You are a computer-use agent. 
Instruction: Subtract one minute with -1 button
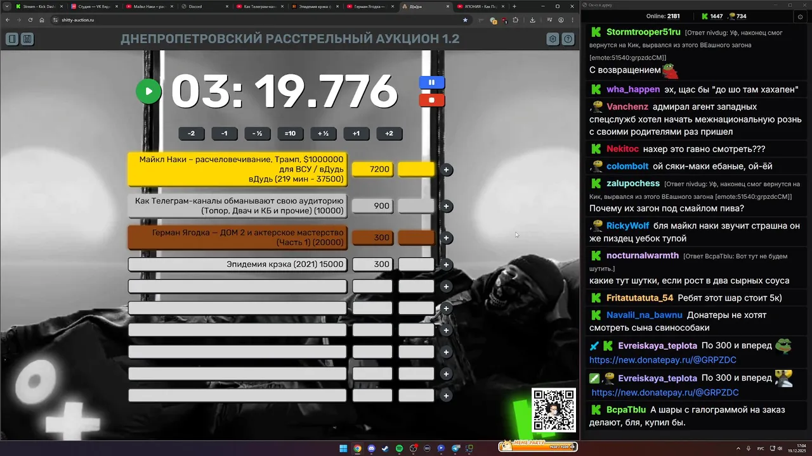tap(224, 133)
